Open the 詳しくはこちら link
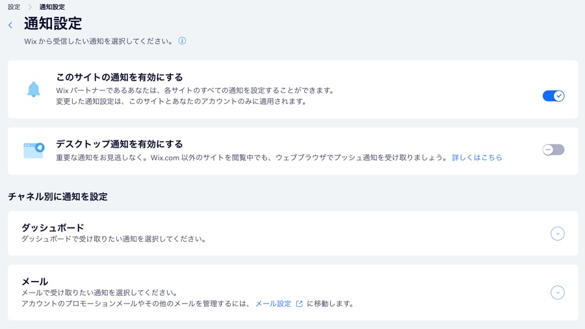 click(x=477, y=157)
